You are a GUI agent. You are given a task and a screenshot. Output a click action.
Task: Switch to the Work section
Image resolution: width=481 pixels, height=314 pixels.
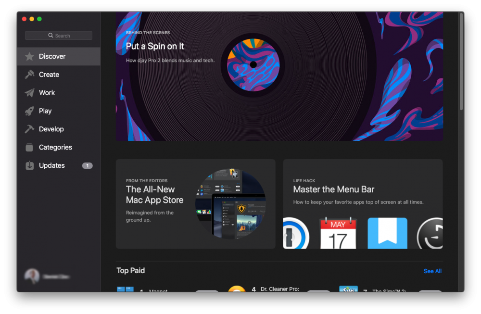(x=59, y=93)
